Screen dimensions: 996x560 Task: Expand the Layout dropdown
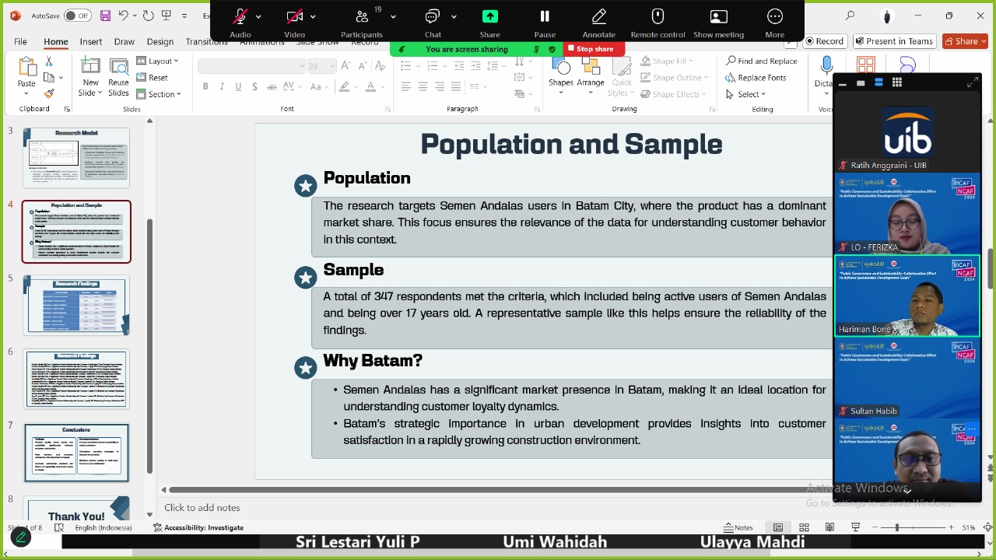158,61
